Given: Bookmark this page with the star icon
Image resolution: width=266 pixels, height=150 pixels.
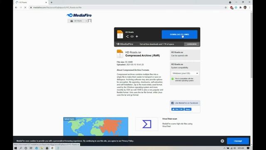Looking at the screenshot, I should point(226,7).
